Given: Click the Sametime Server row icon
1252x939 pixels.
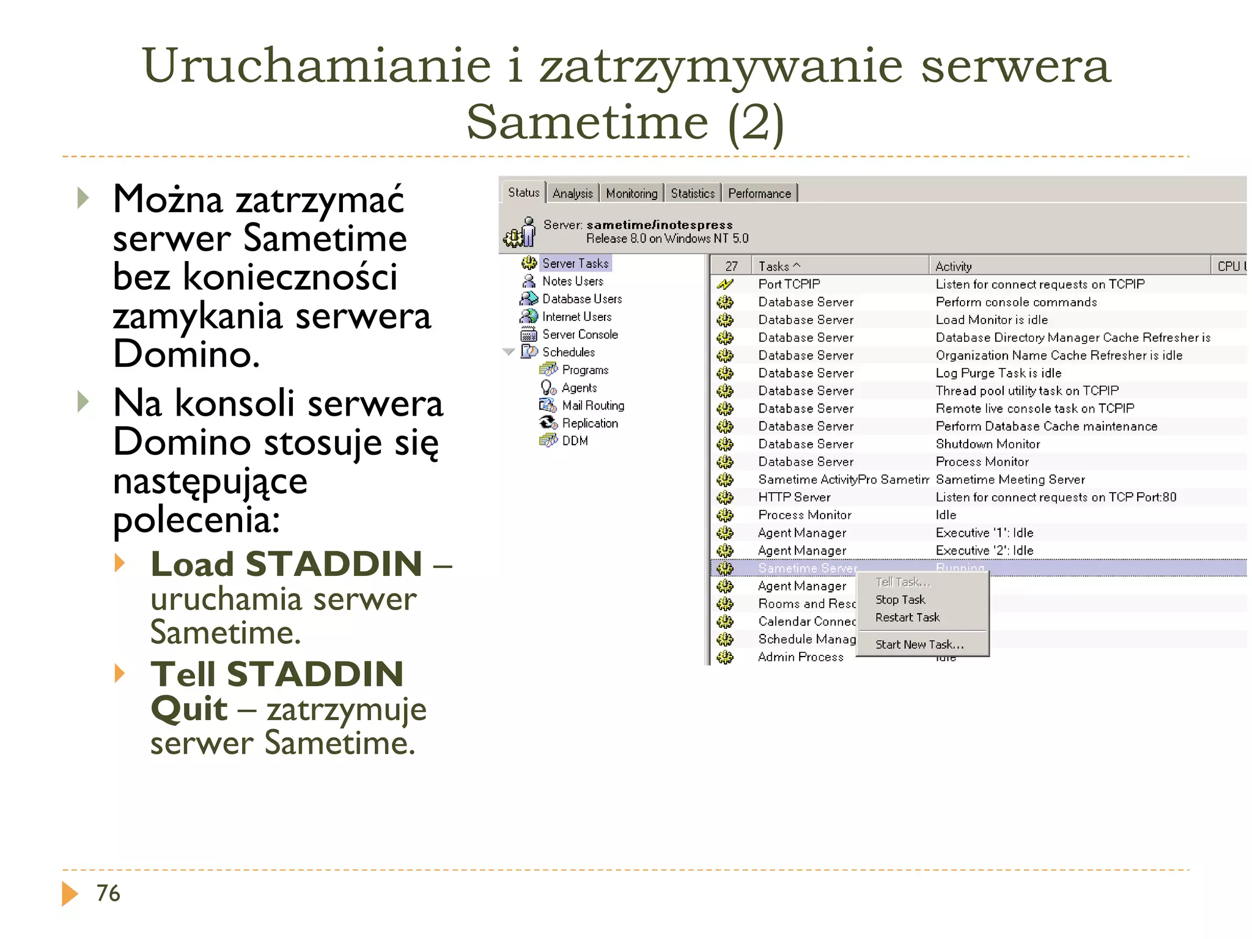Looking at the screenshot, I should click(x=725, y=568).
